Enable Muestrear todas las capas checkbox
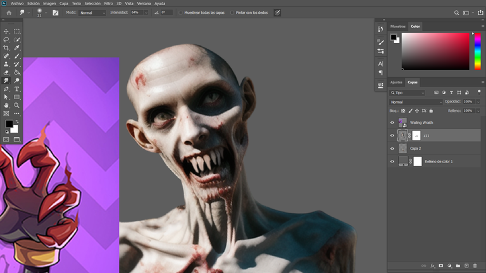The width and height of the screenshot is (486, 273). 181,13
